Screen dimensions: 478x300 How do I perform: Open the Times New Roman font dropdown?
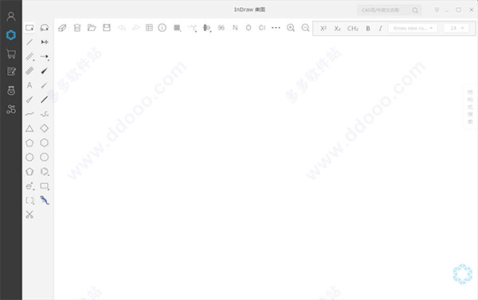pos(413,29)
